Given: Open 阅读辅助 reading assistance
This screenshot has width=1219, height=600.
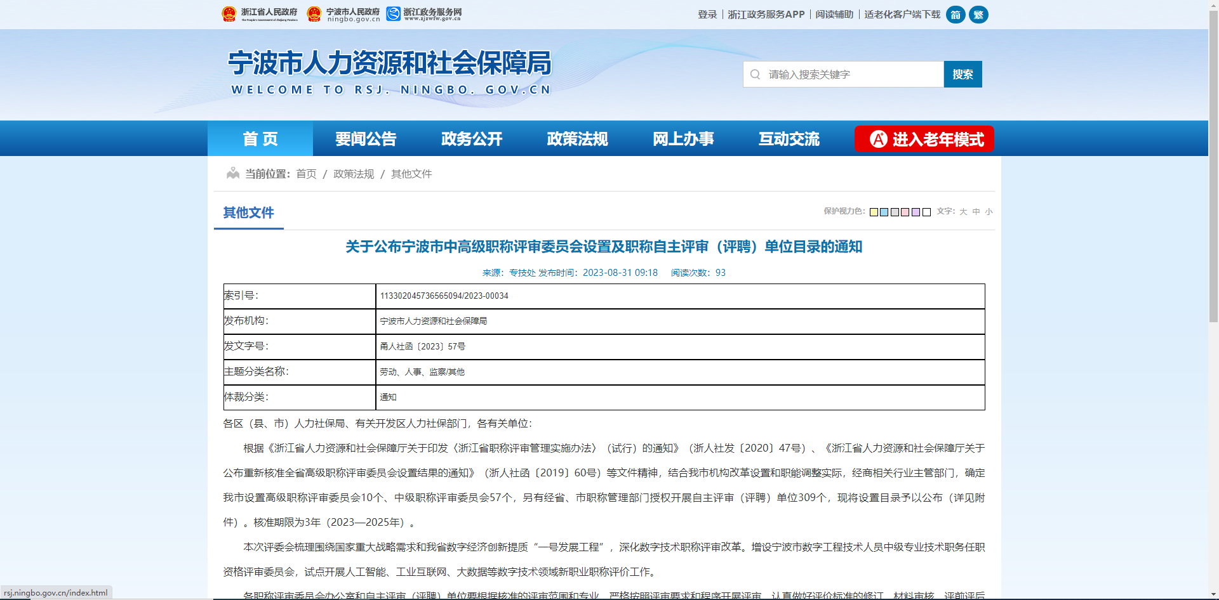Looking at the screenshot, I should (834, 15).
